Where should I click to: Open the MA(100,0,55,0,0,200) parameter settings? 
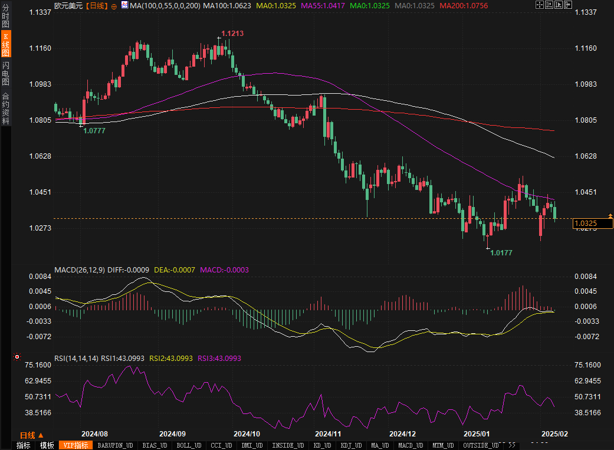(x=165, y=5)
